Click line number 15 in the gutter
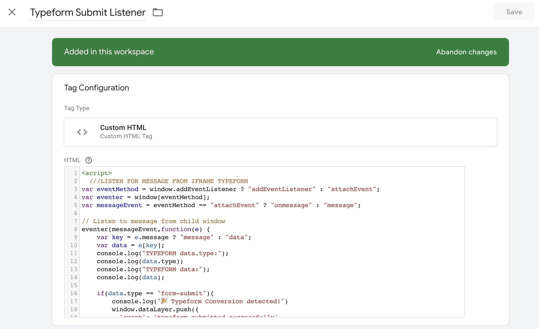This screenshot has width=539, height=329. pyautogui.click(x=74, y=285)
